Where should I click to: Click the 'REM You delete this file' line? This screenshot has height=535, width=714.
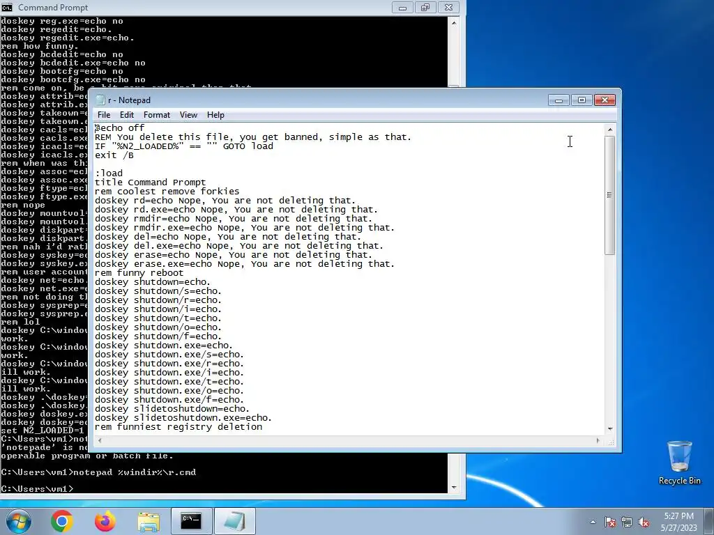[x=253, y=137]
